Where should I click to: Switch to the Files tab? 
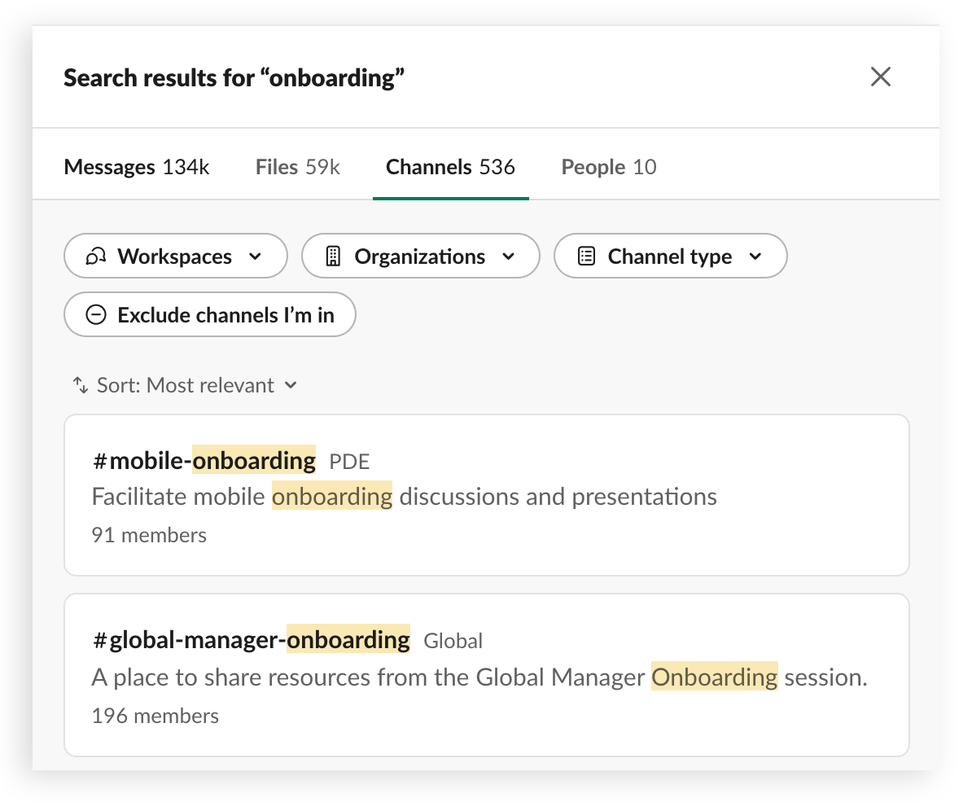click(298, 167)
